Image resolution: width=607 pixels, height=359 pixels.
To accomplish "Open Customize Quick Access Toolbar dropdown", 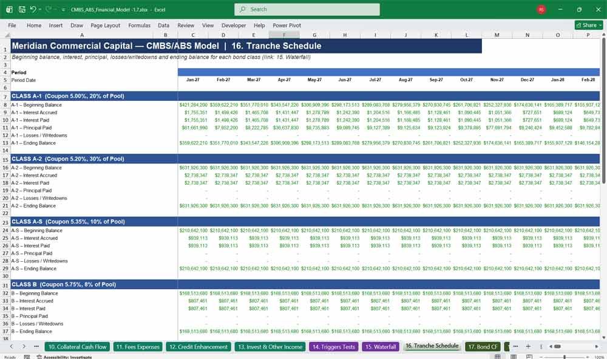I will [x=63, y=10].
